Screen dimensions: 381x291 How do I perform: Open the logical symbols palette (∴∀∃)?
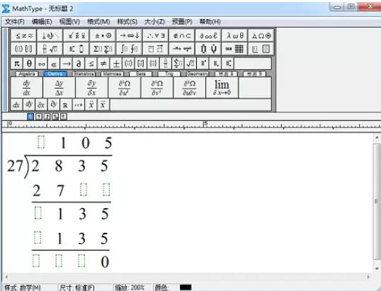click(x=156, y=35)
